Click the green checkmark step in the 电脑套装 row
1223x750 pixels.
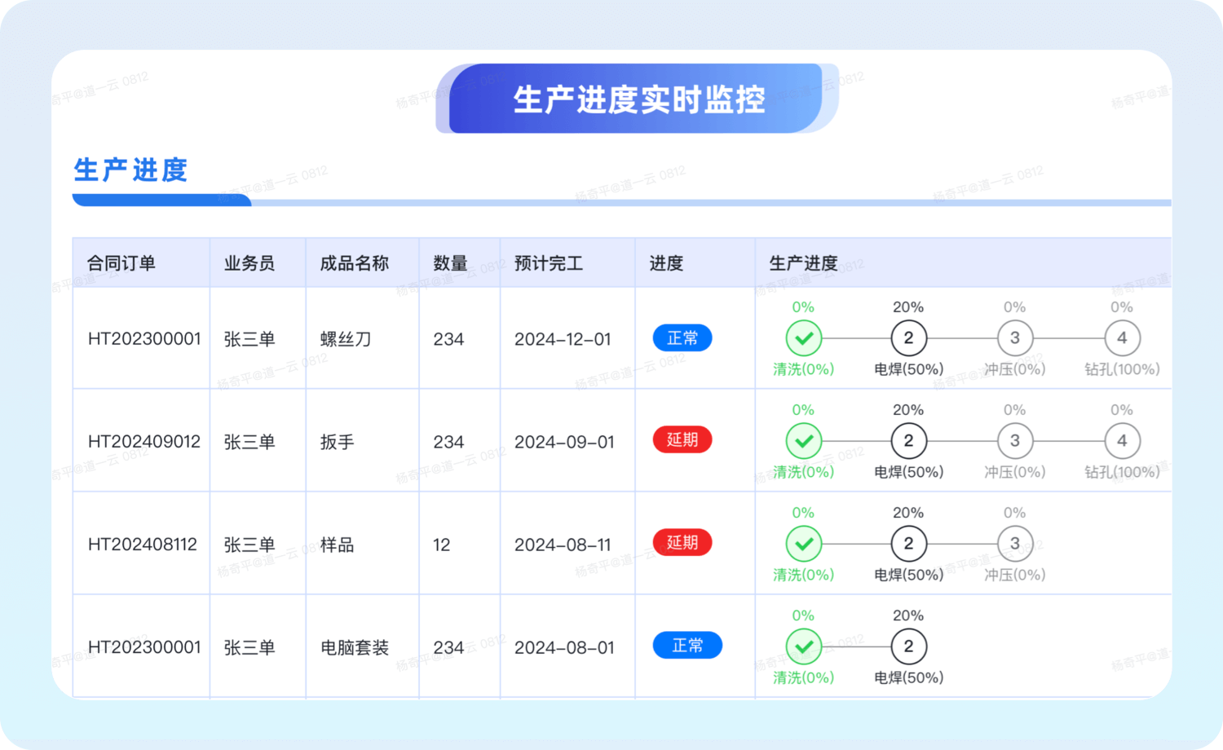point(803,646)
